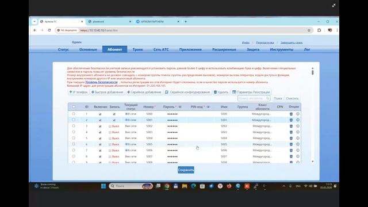This screenshot has width=368, height=207.
Task: Expand the browser tab search dropdown
Action: [34, 21]
